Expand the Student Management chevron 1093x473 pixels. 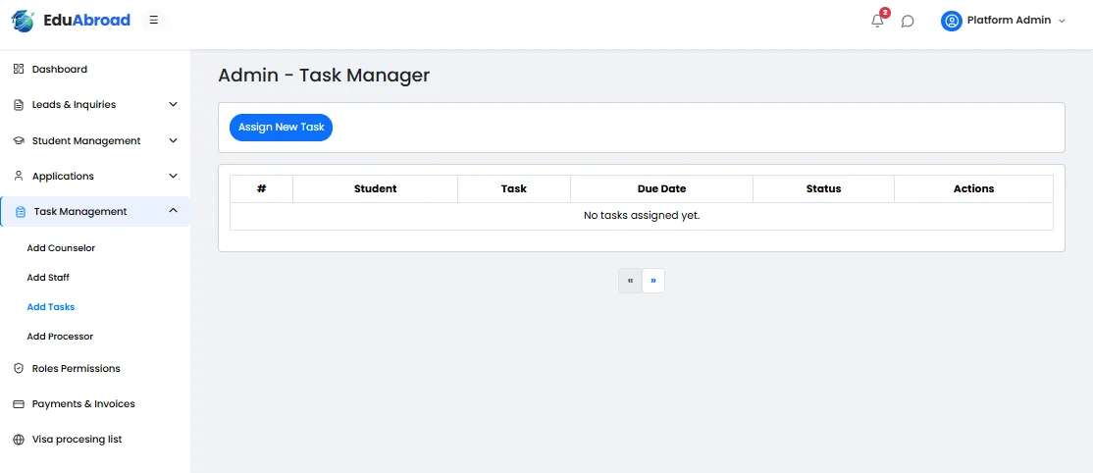pyautogui.click(x=174, y=140)
